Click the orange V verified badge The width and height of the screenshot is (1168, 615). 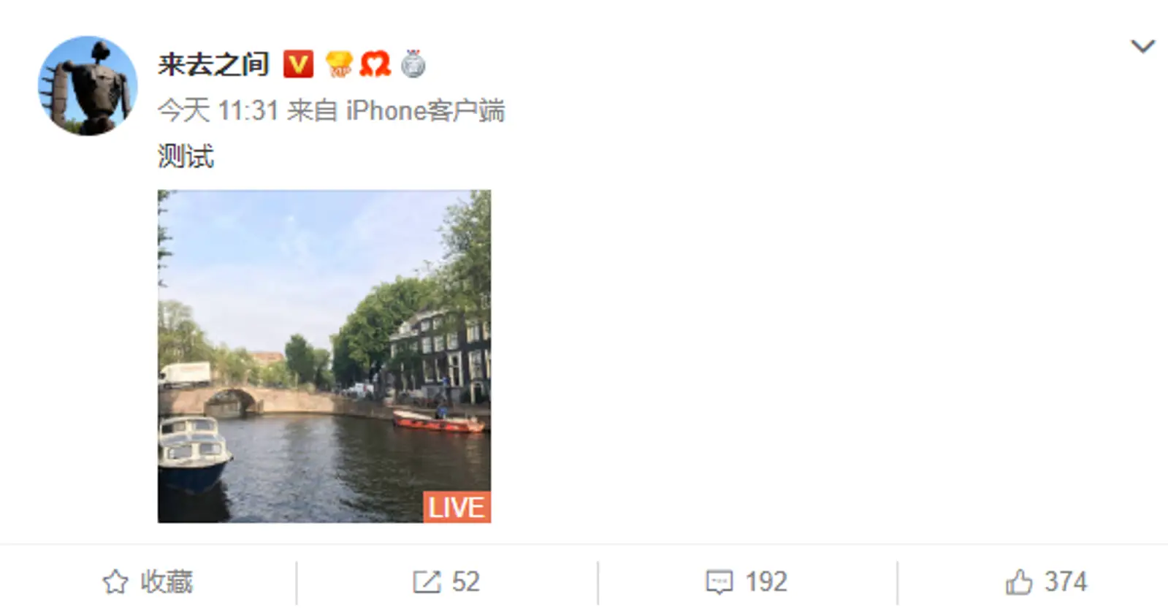coord(298,64)
